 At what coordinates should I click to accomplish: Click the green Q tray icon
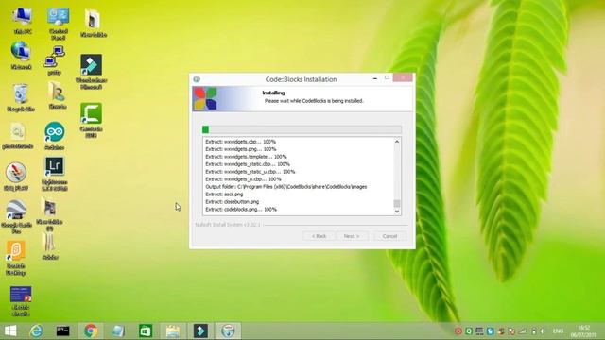(x=469, y=331)
